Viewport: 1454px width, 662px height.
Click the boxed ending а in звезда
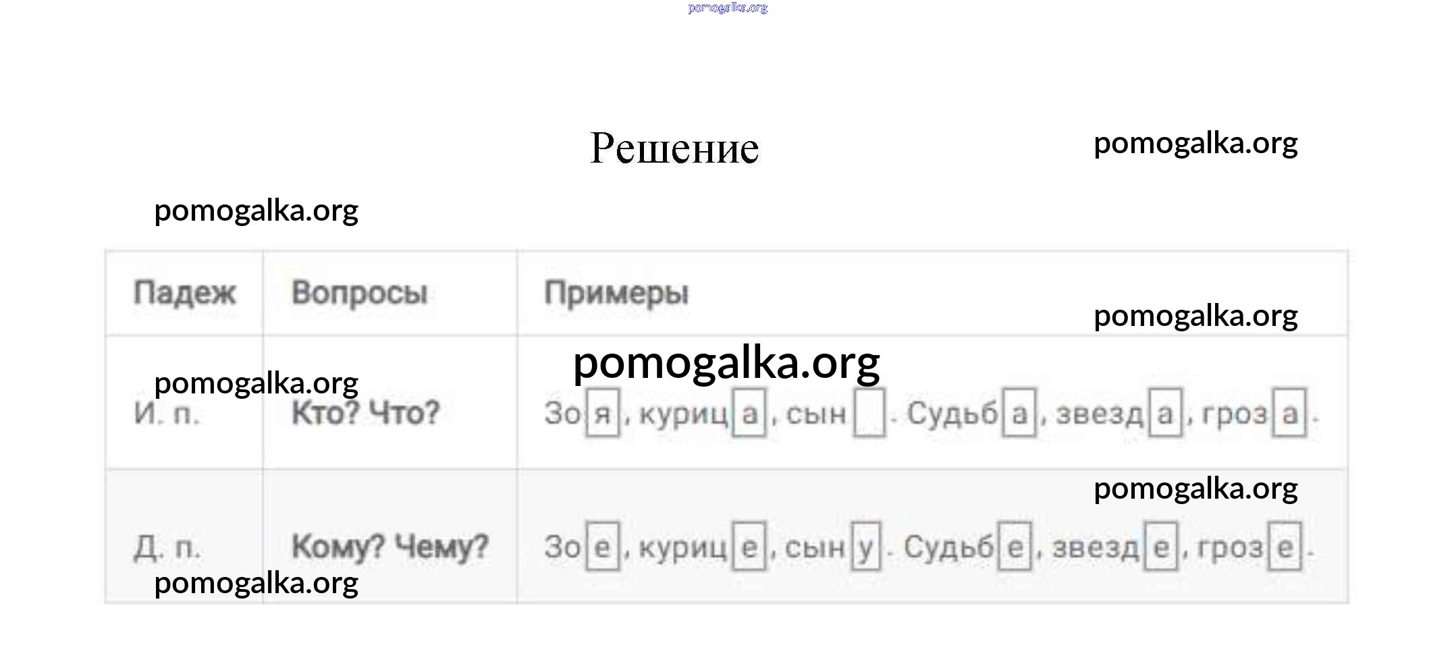tap(1164, 413)
